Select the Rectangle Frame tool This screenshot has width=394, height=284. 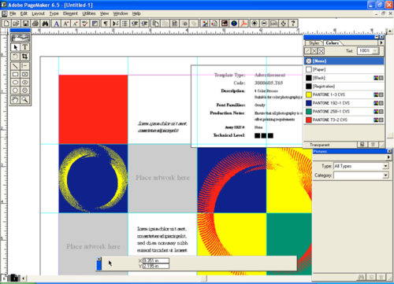(24, 74)
